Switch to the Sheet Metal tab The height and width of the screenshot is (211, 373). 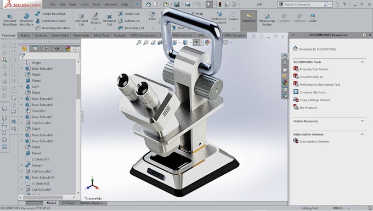pos(60,35)
